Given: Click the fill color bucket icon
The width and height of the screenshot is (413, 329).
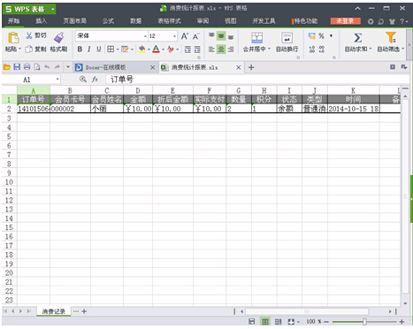Looking at the screenshot, I should (141, 49).
